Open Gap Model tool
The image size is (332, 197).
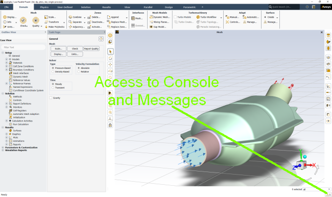[158, 27]
